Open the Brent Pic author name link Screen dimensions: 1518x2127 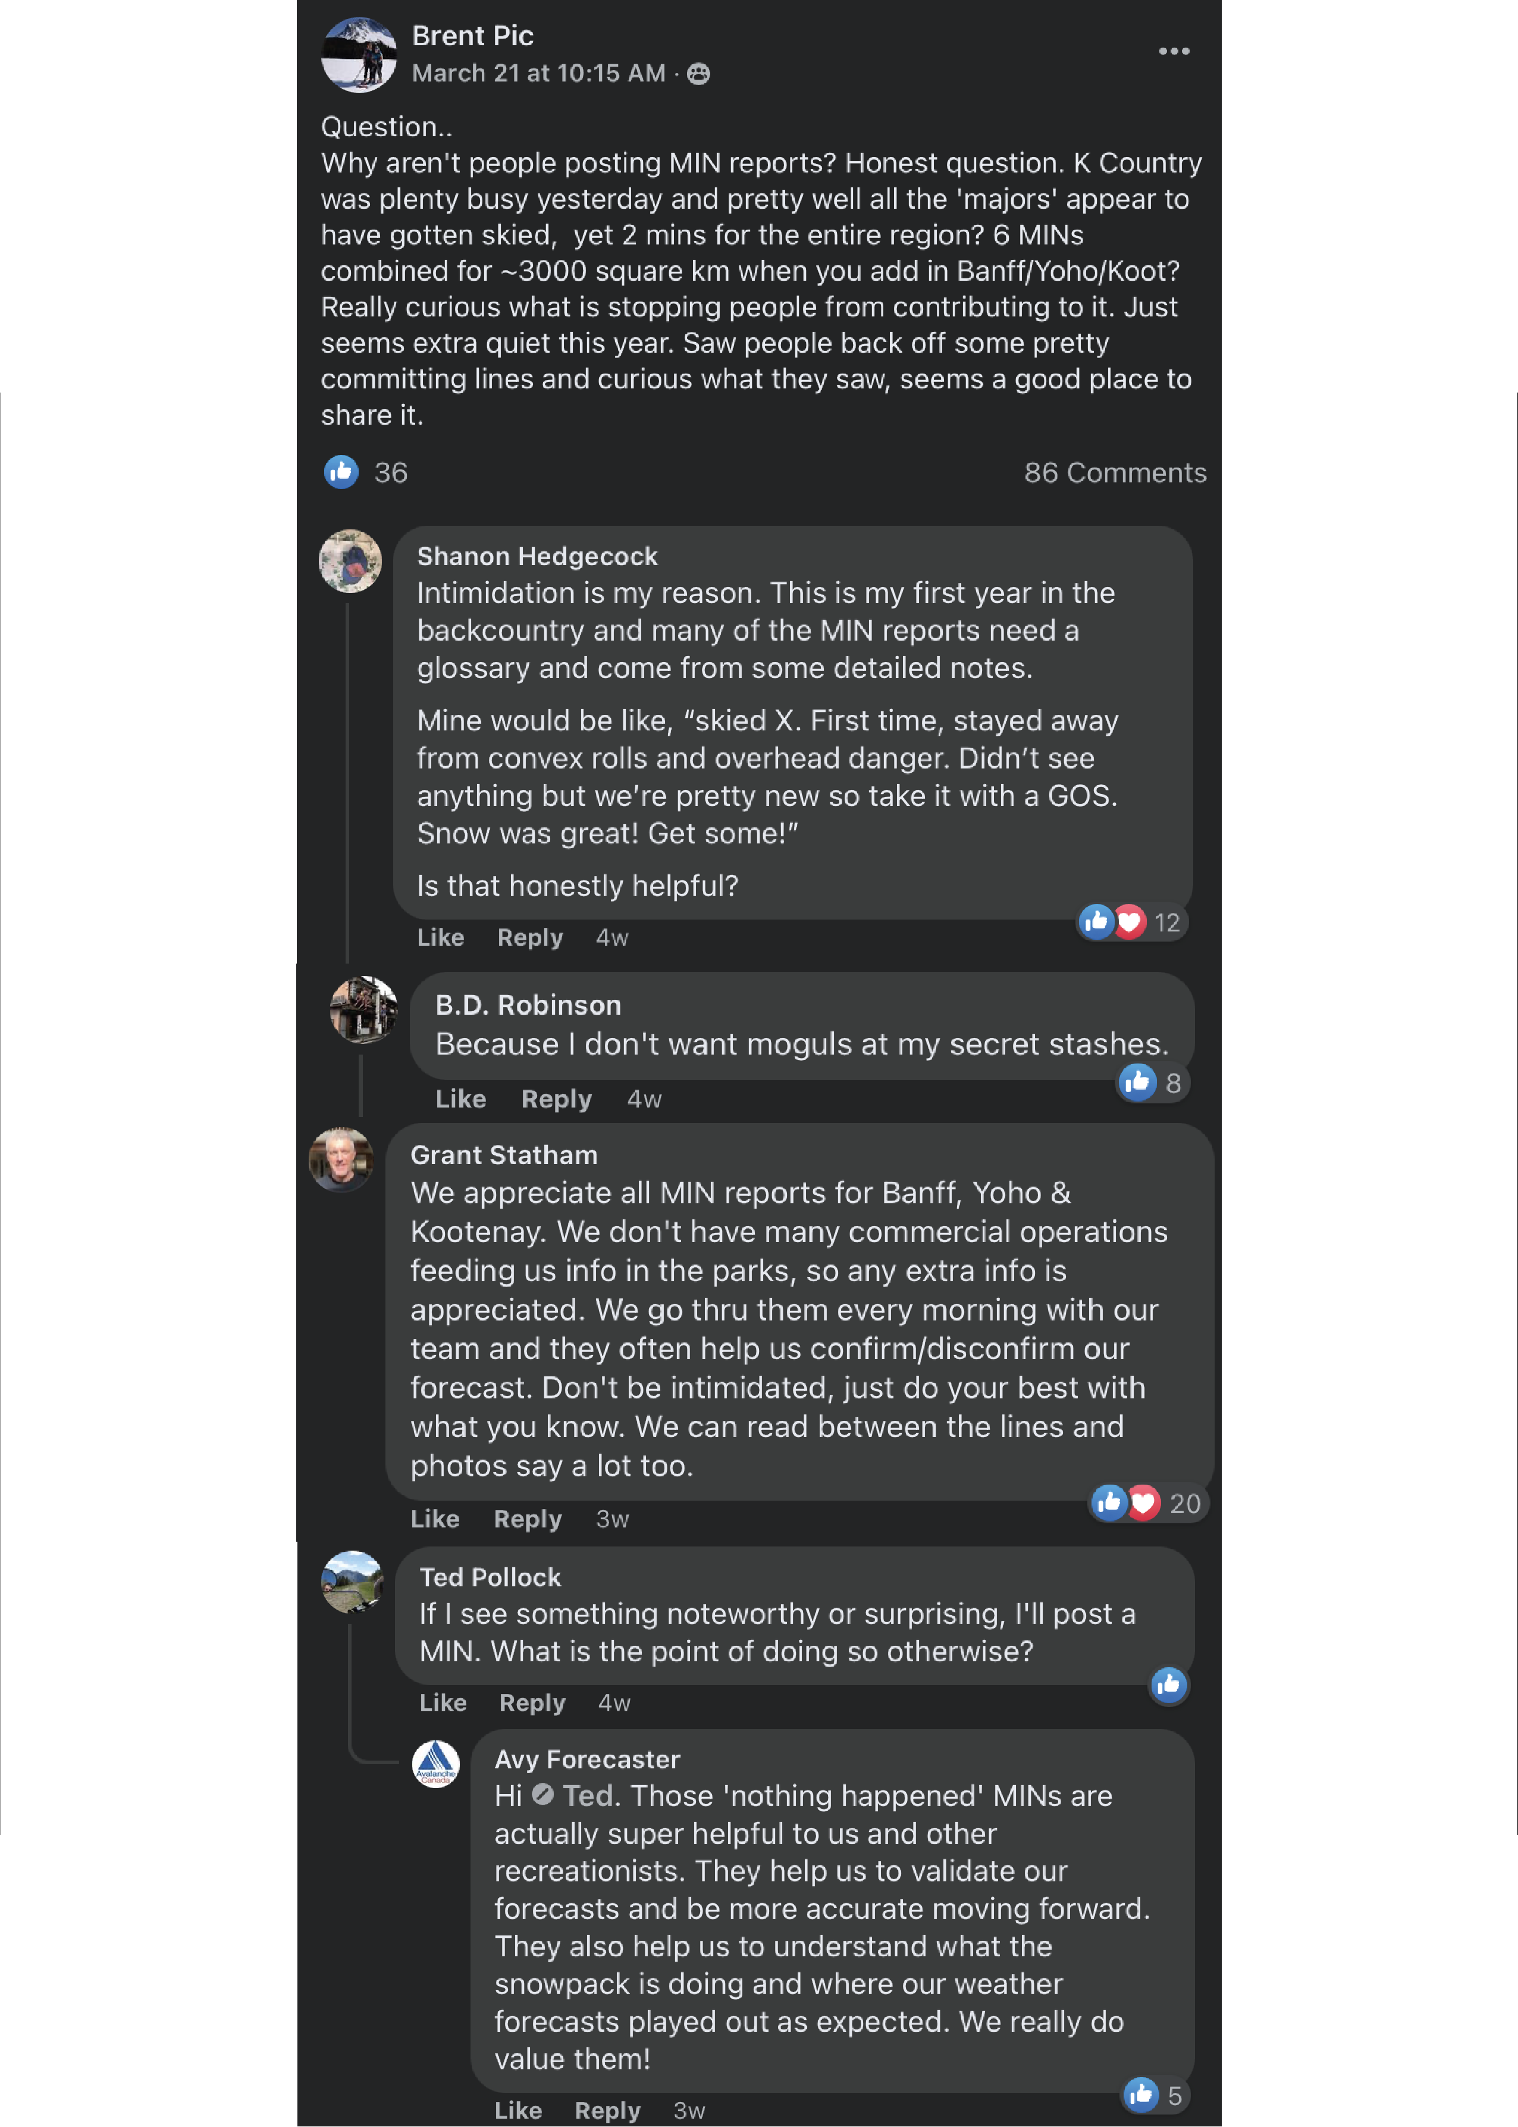coord(472,36)
